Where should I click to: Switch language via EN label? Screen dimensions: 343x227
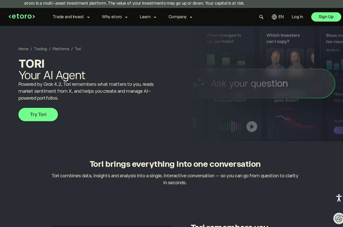[281, 17]
